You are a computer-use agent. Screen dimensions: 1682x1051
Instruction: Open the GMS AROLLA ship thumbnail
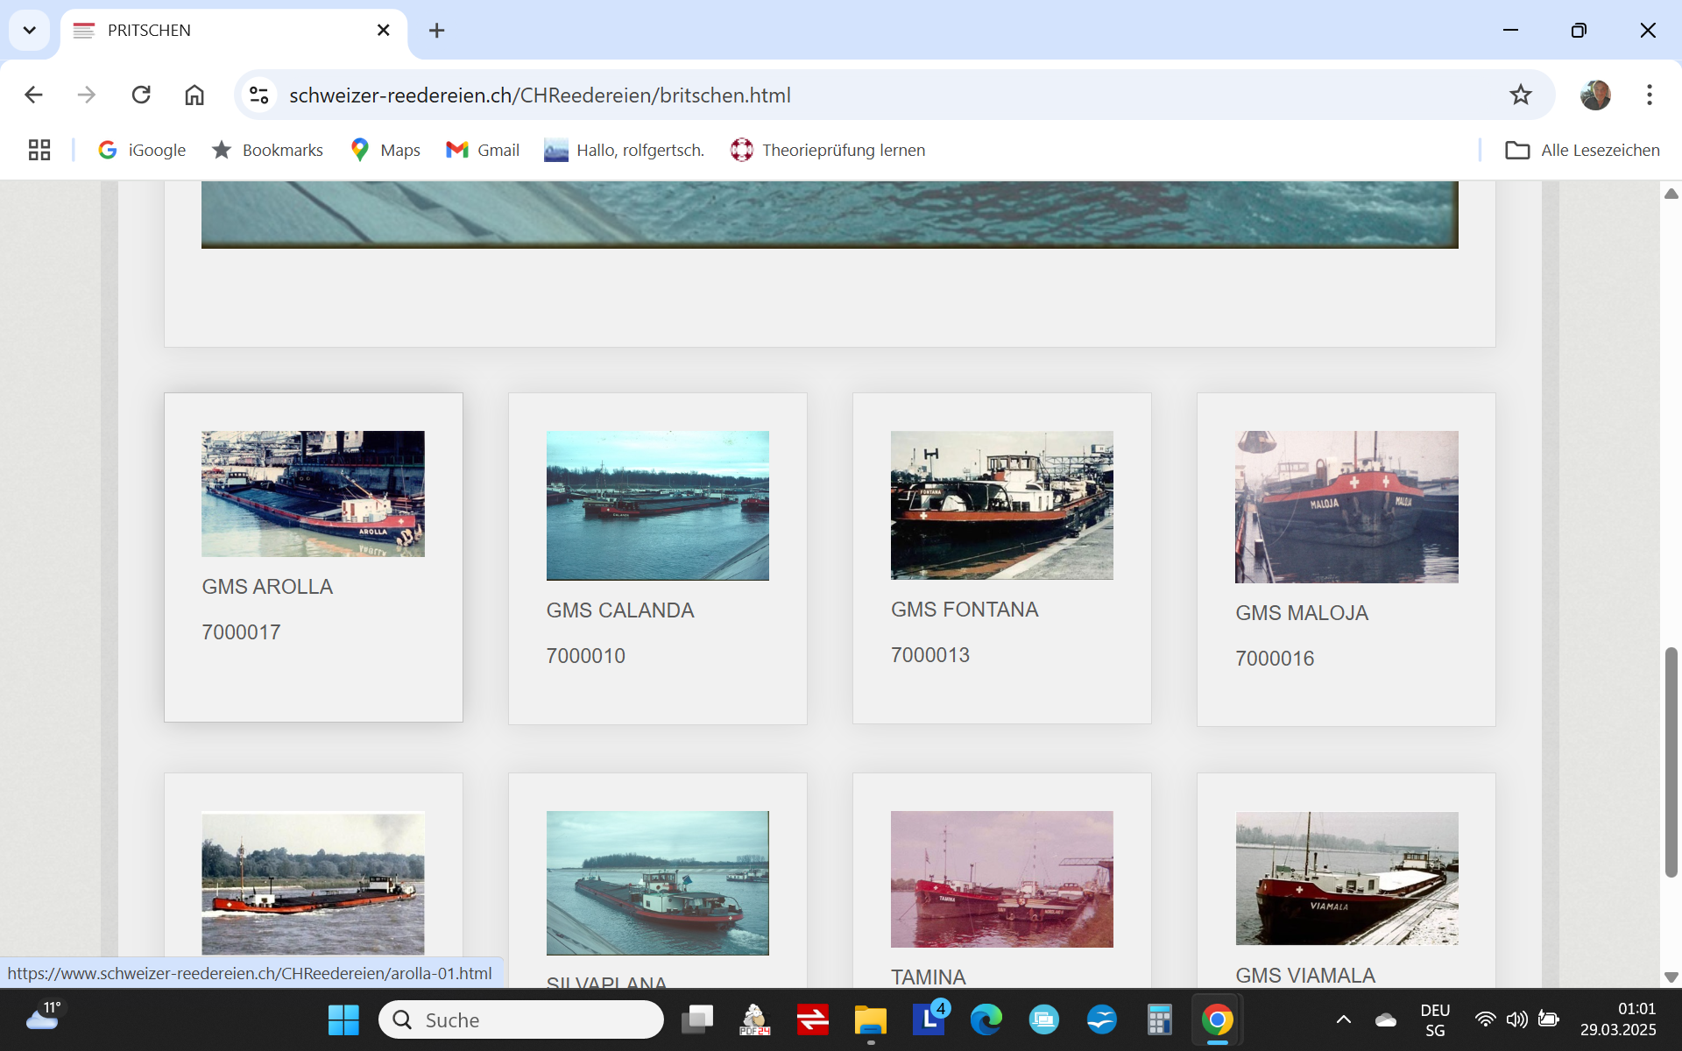[313, 493]
